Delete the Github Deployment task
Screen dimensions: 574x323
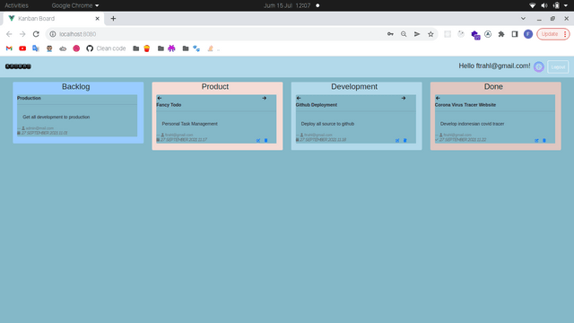coord(404,140)
